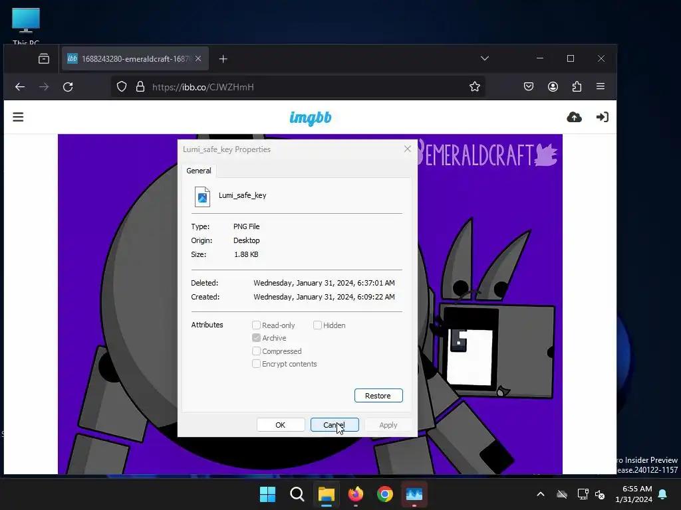Click the imgbb sign-in icon
The height and width of the screenshot is (510, 681).
click(603, 117)
